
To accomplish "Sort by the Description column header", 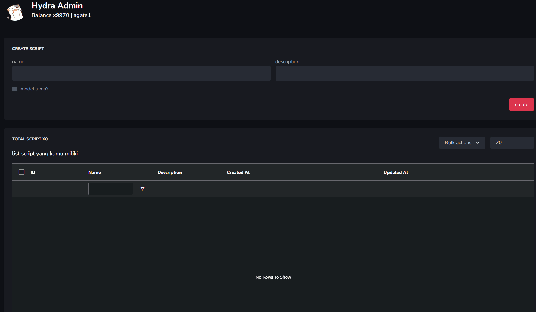I will point(170,172).
